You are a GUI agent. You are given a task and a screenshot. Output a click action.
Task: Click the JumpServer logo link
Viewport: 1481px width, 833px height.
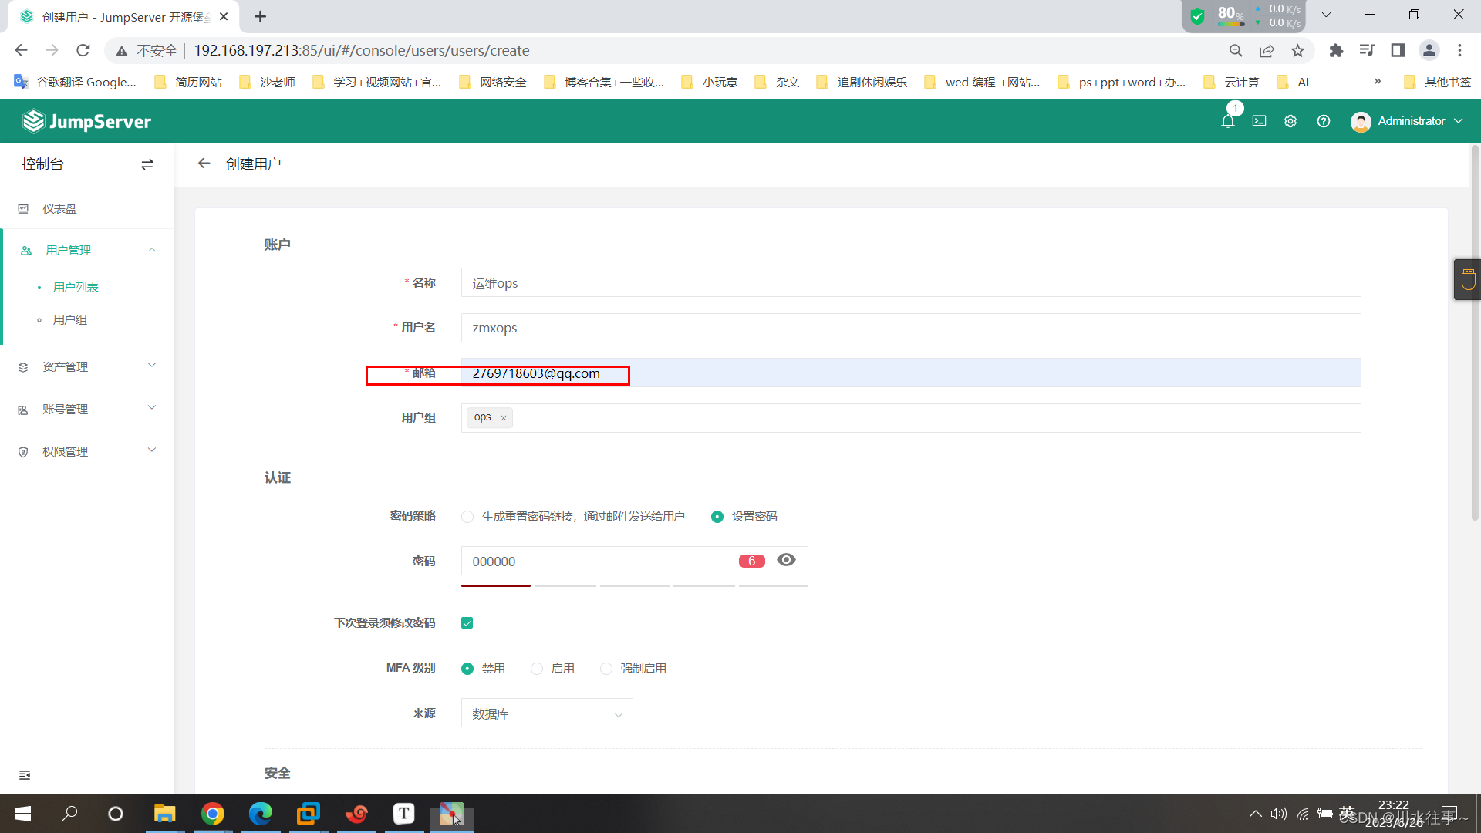coord(86,121)
